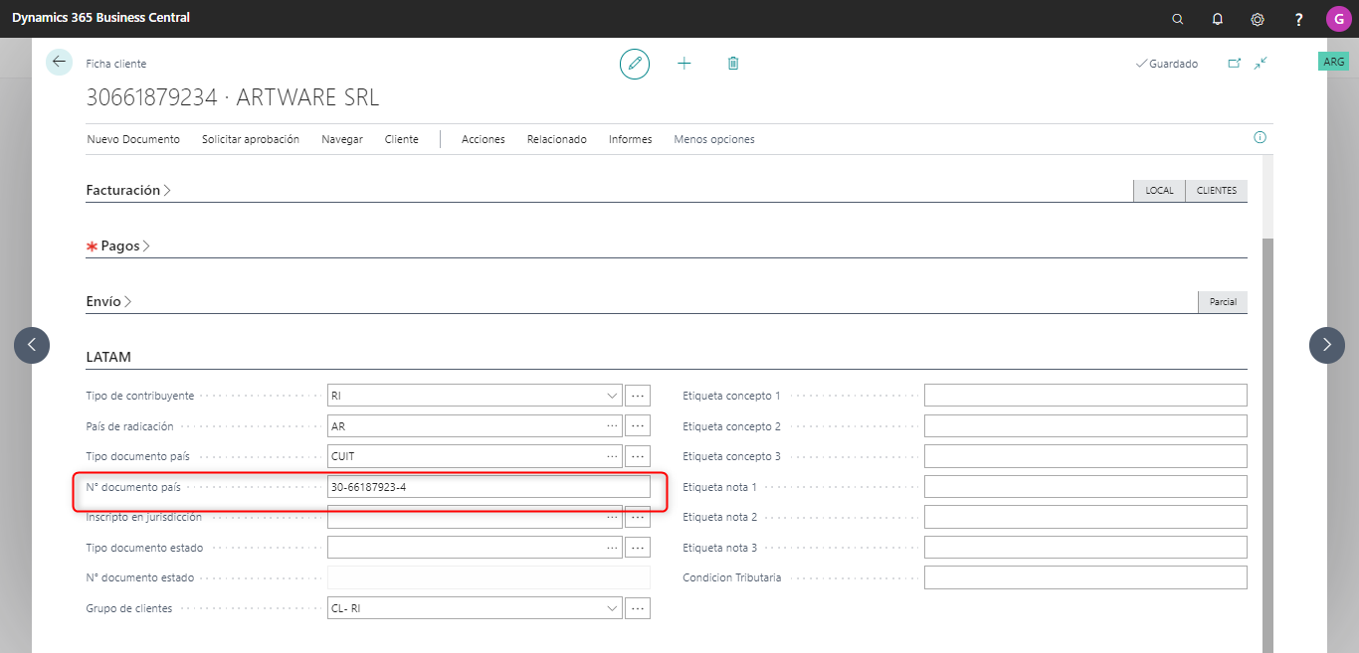Expand the Envío section
This screenshot has width=1359, height=653.
coord(109,301)
